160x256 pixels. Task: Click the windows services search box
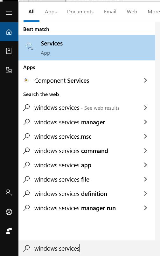[x=89, y=248]
